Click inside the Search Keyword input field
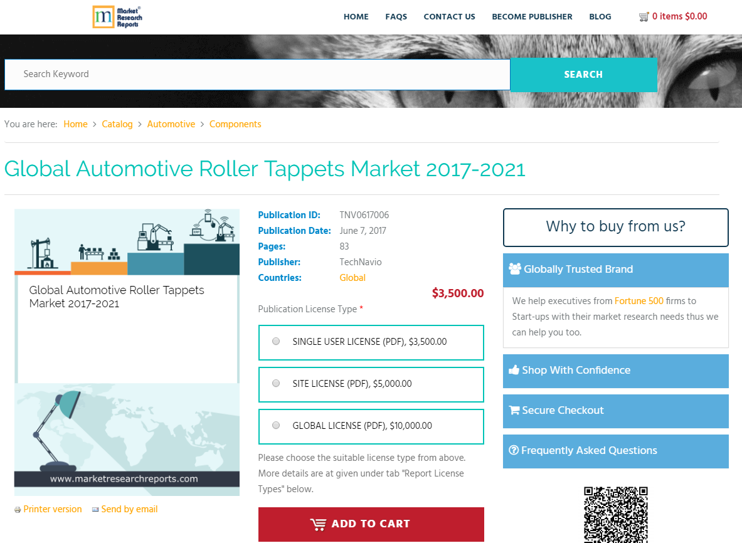Image resolution: width=742 pixels, height=543 pixels. 251,74
